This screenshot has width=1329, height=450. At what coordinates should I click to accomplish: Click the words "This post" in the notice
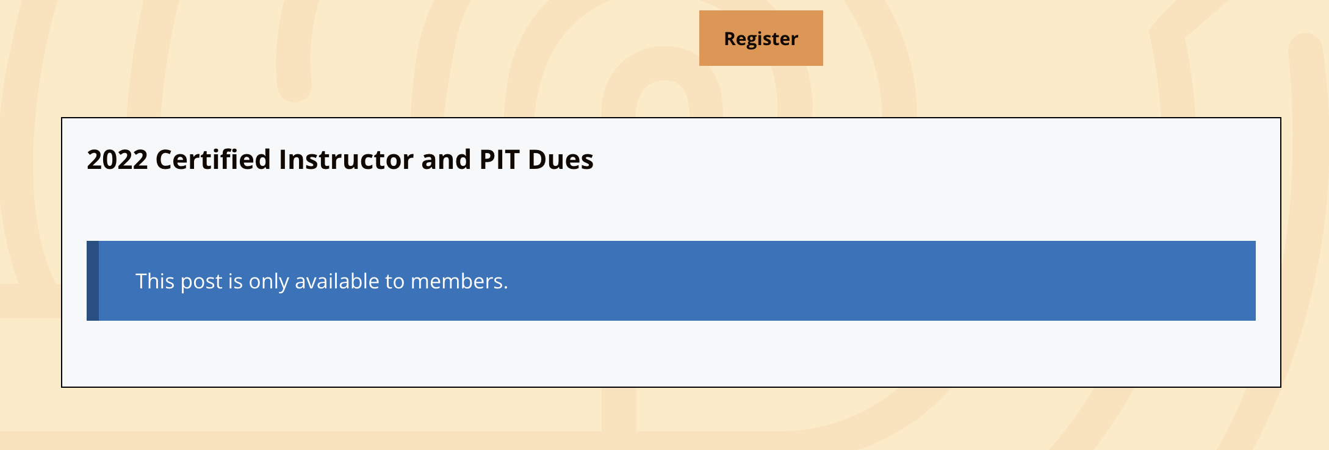tap(179, 282)
